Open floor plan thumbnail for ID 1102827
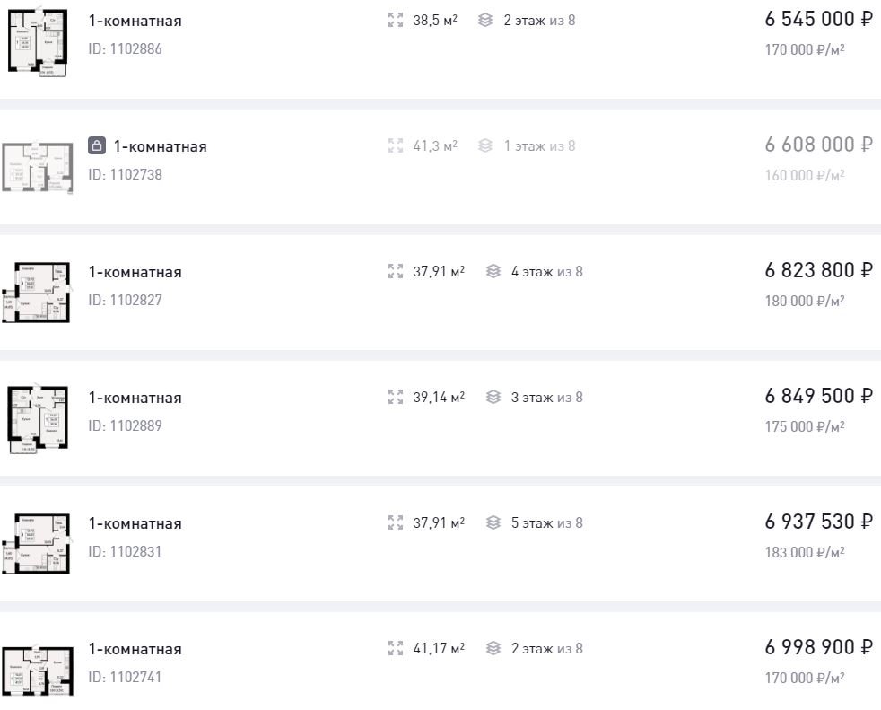This screenshot has height=710, width=881. 36,293
